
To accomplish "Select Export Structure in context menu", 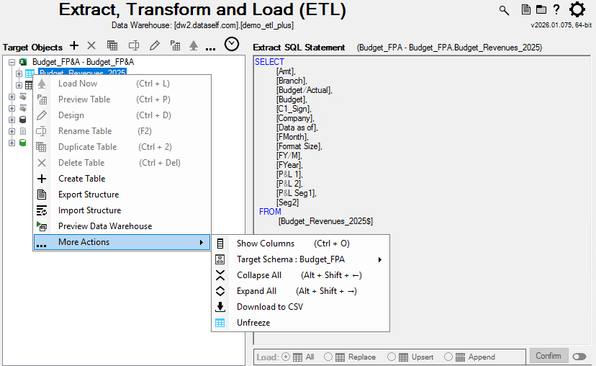I will (89, 195).
